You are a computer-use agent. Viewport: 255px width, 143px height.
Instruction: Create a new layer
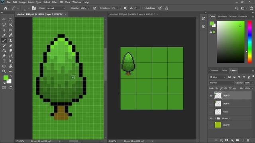(x=243, y=140)
